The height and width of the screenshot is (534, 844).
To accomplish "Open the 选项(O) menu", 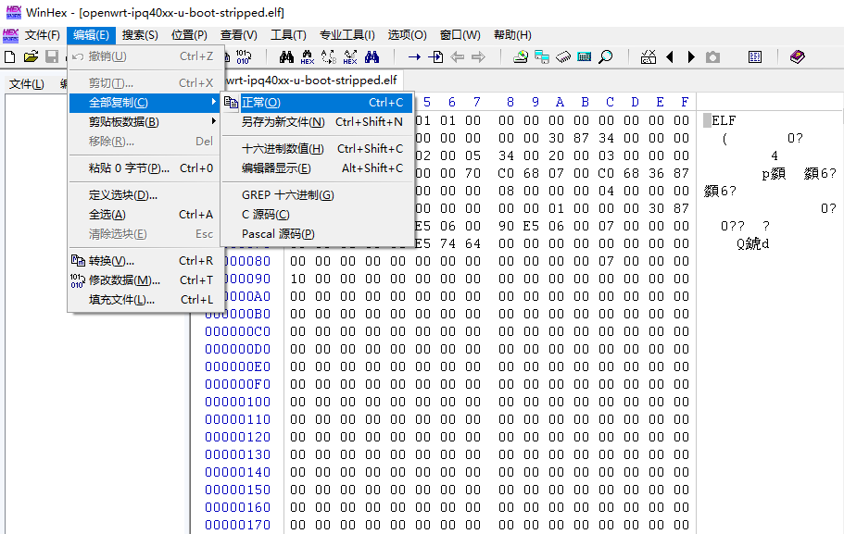I will 407,35.
